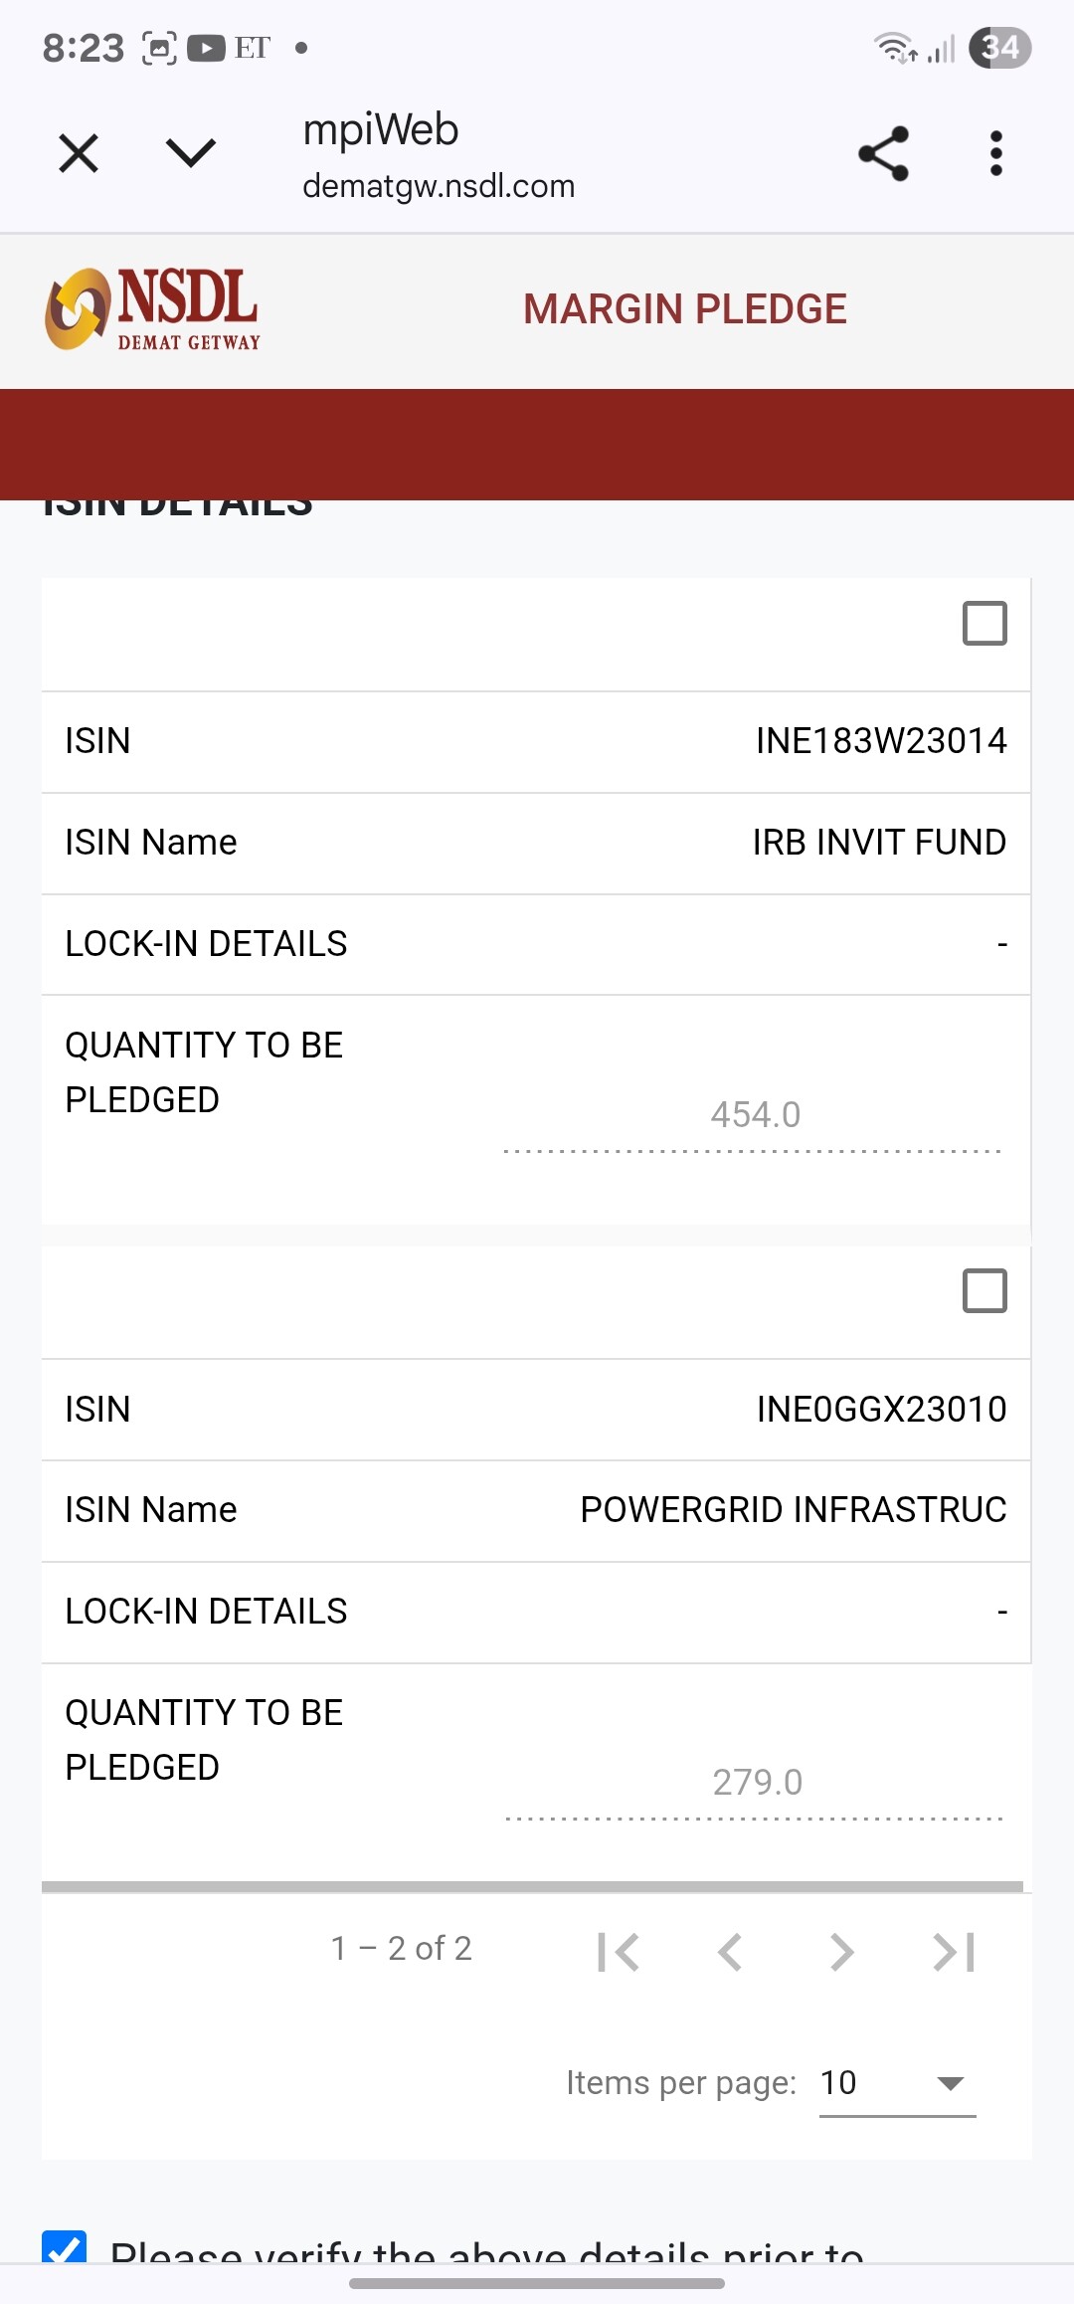Screen dimensions: 1074x2304
Task: Toggle the verify details checkbox
Action: pyautogui.click(x=65, y=2248)
